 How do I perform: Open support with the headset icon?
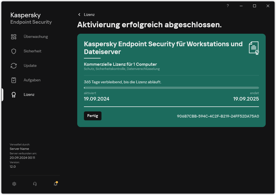tap(35, 184)
